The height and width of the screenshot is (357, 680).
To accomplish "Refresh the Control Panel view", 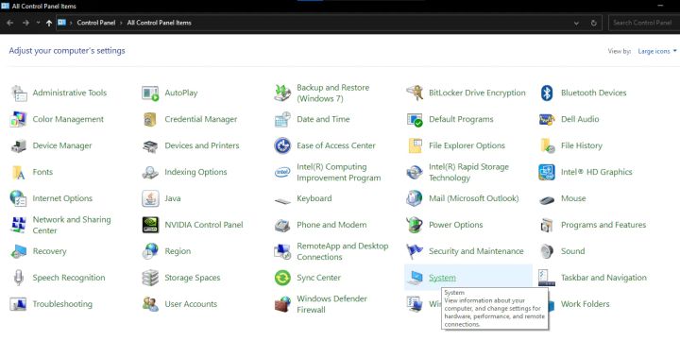I will tap(594, 23).
